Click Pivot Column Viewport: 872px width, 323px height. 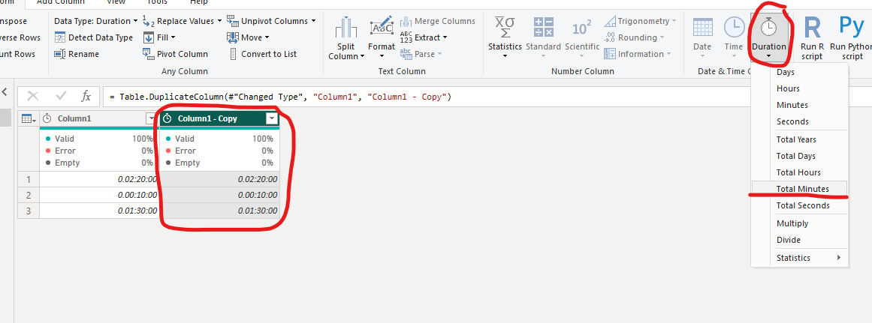pos(175,54)
